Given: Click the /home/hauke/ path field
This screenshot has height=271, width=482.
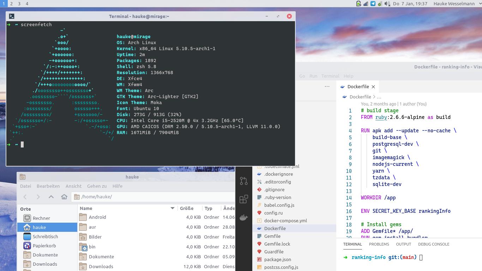Looking at the screenshot, I should click(153, 197).
